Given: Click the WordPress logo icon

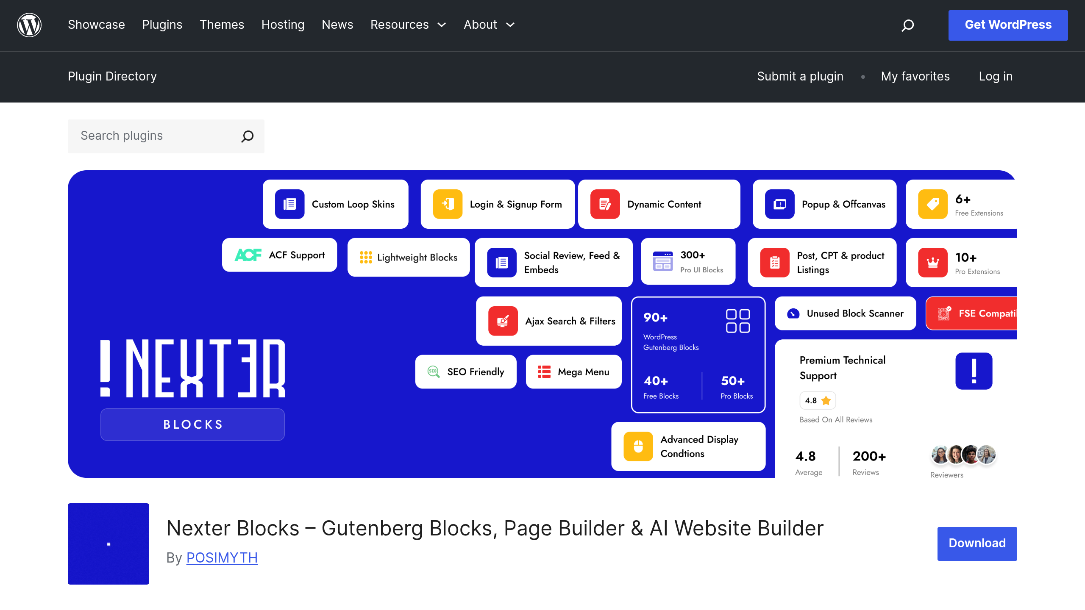Looking at the screenshot, I should click(x=29, y=25).
